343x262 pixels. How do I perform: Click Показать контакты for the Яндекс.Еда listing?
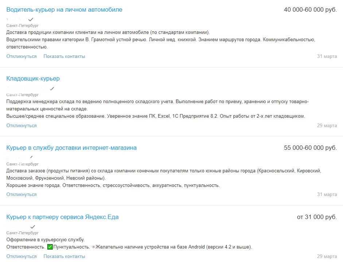(x=64, y=256)
